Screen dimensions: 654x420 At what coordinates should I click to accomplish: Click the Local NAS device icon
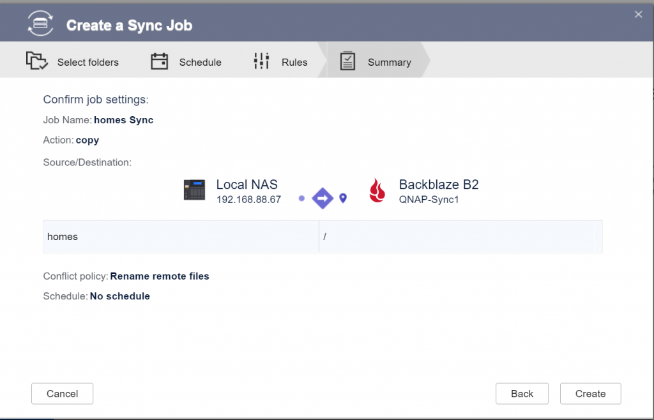(x=194, y=190)
